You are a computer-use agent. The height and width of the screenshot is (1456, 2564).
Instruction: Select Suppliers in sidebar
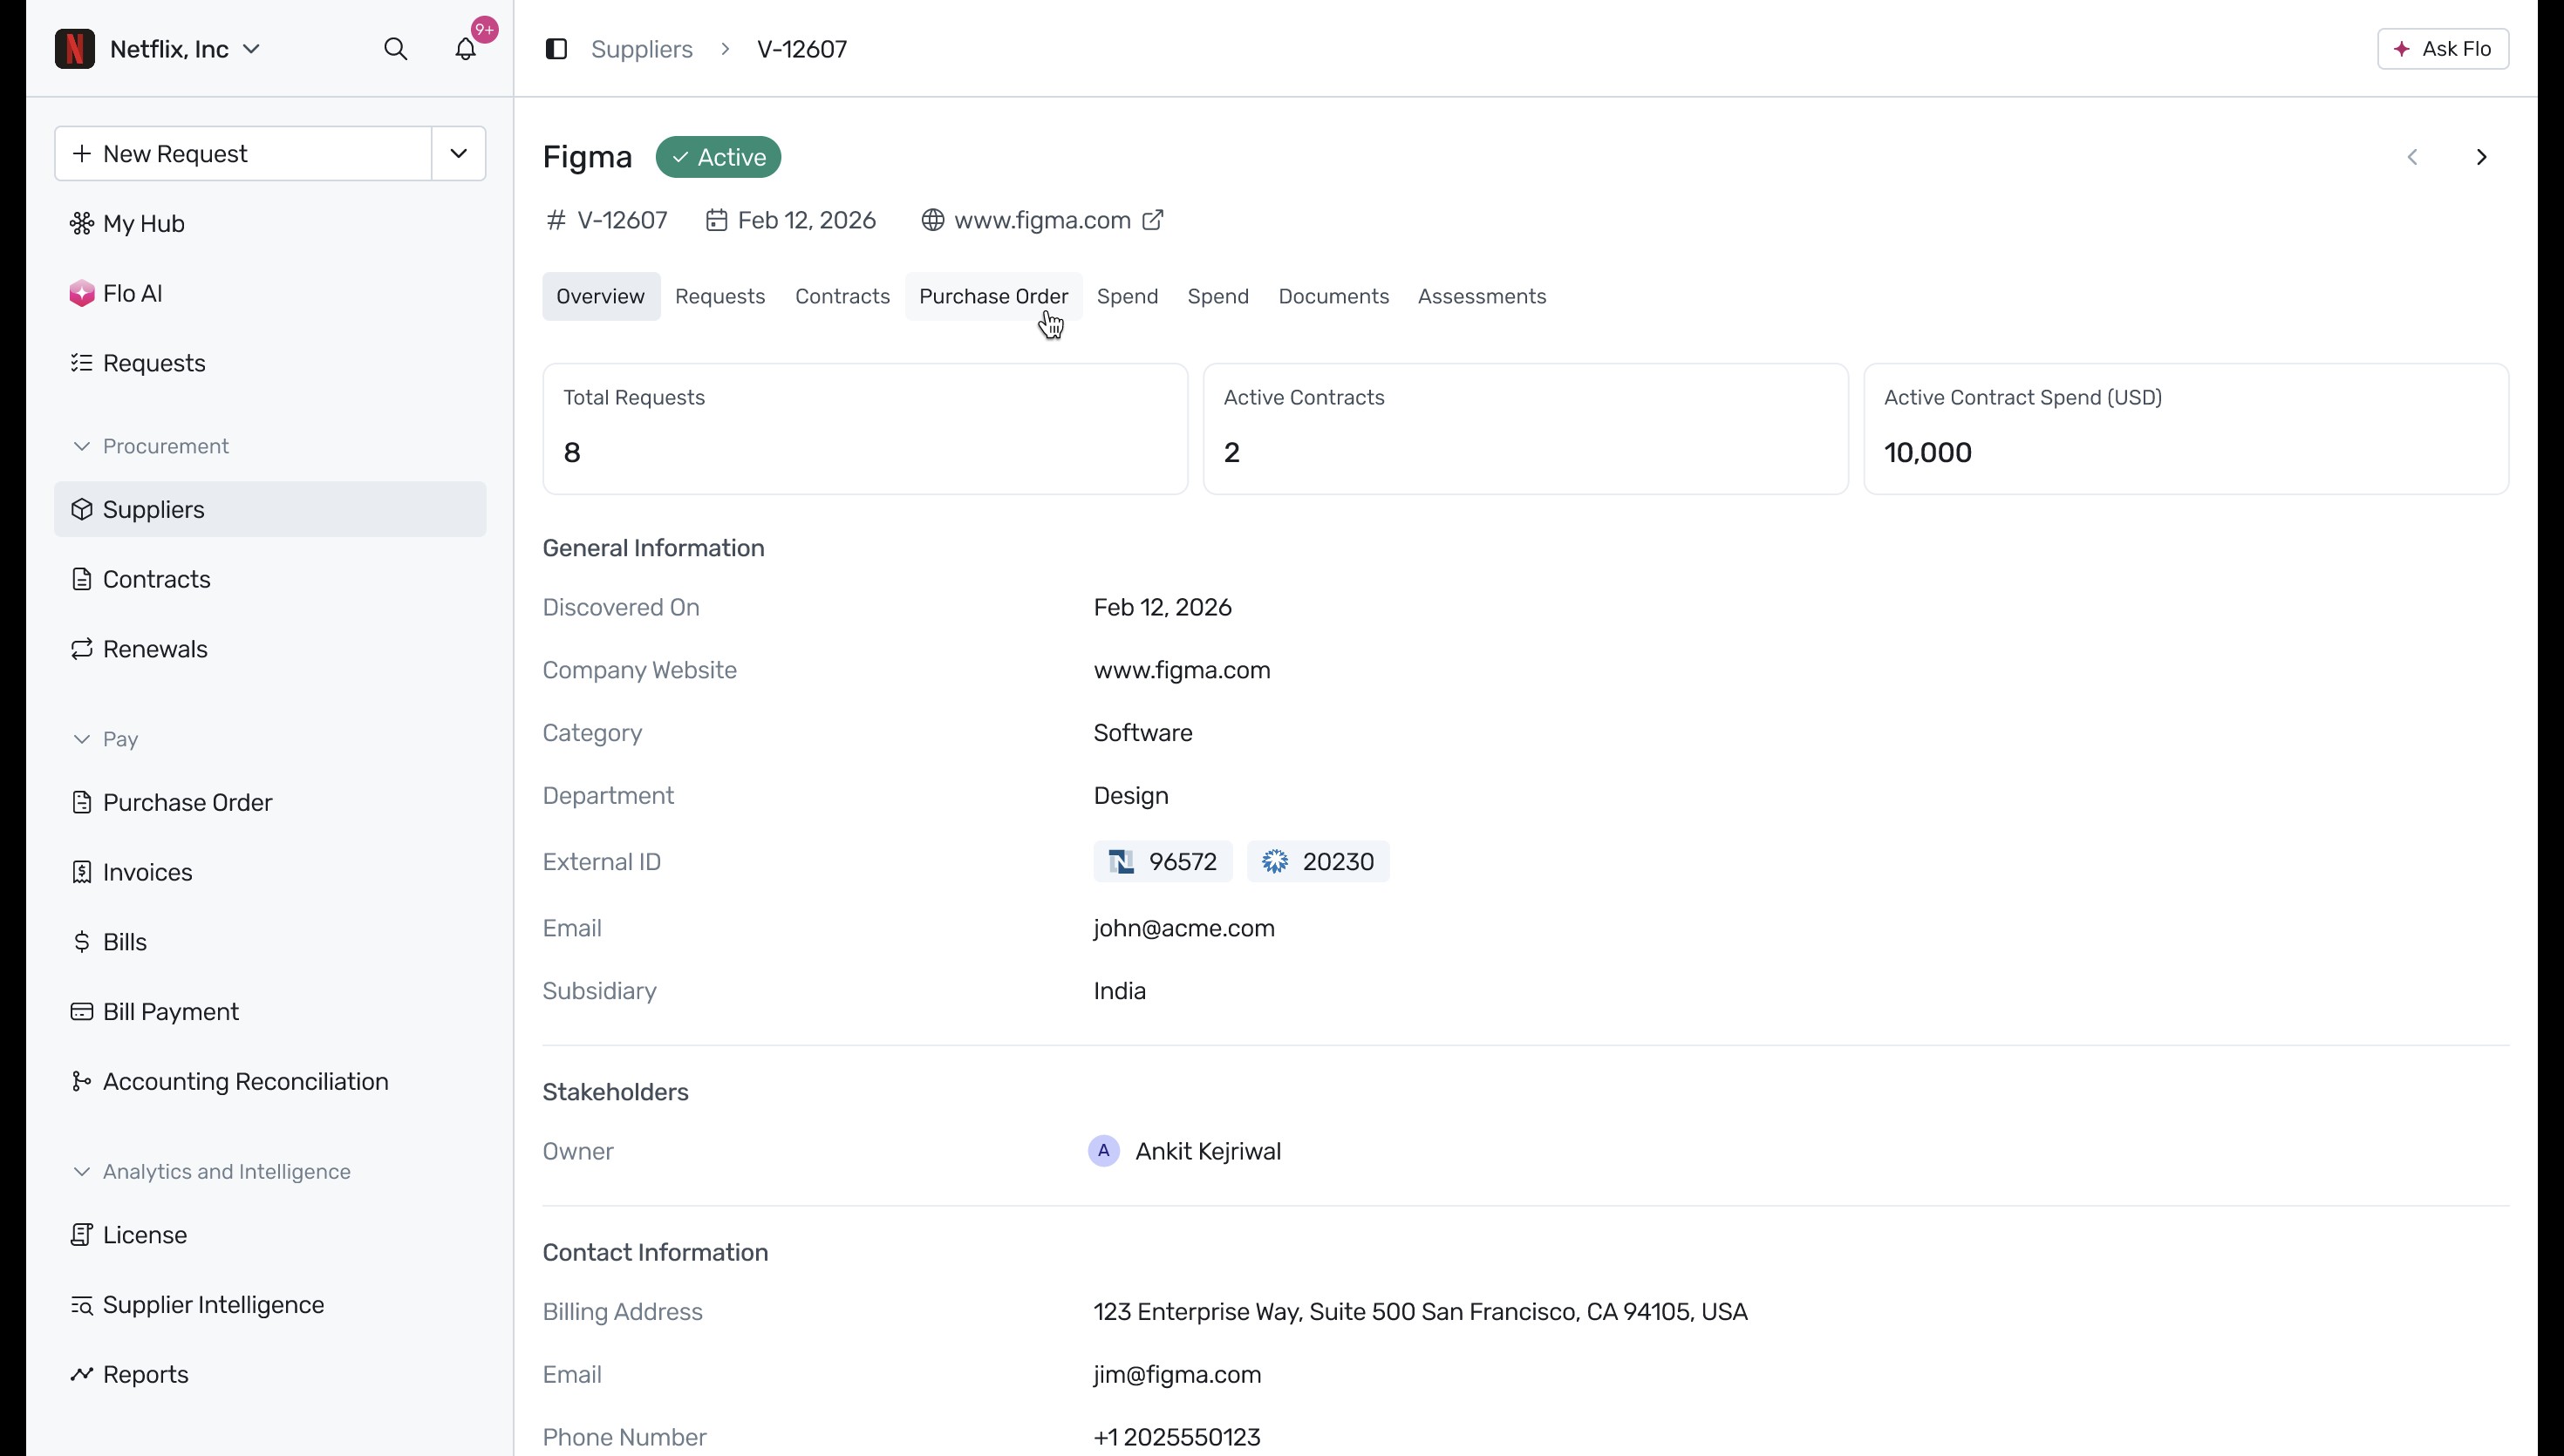pyautogui.click(x=270, y=510)
